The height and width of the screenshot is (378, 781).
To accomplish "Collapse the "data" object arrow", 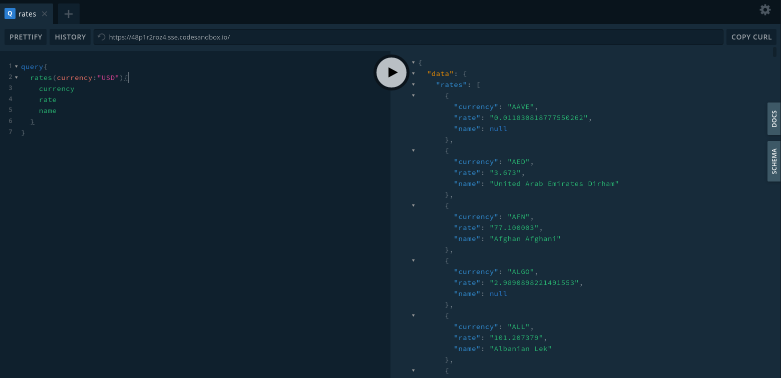I will pos(413,73).
